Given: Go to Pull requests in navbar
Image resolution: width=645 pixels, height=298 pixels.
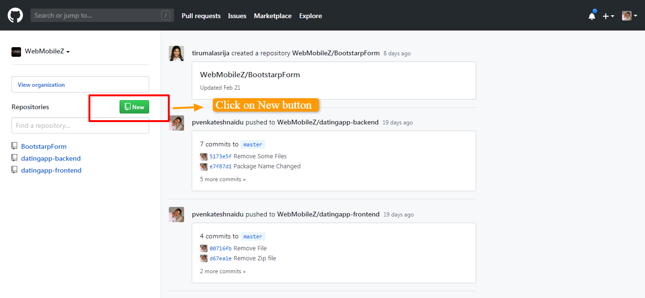Looking at the screenshot, I should [x=201, y=16].
